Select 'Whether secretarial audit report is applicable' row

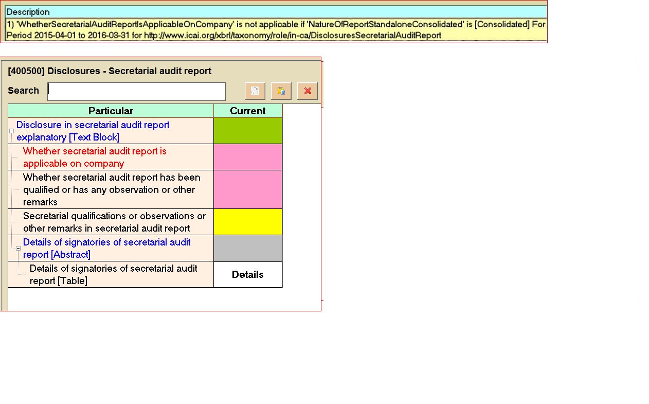tap(95, 157)
